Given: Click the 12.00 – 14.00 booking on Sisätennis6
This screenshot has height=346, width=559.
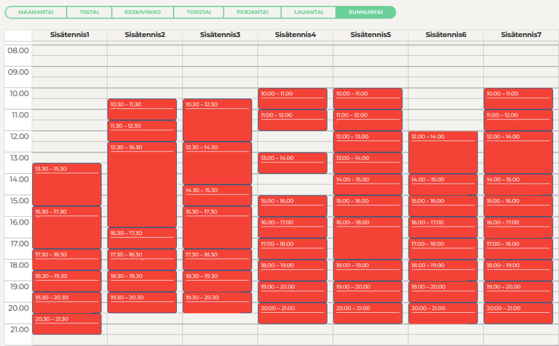Looking at the screenshot, I should pyautogui.click(x=443, y=153).
